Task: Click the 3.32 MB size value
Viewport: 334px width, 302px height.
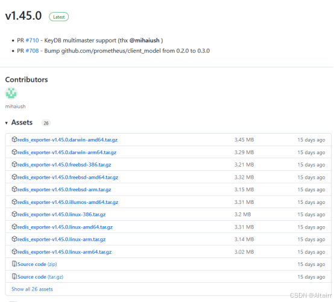Action: [x=244, y=177]
